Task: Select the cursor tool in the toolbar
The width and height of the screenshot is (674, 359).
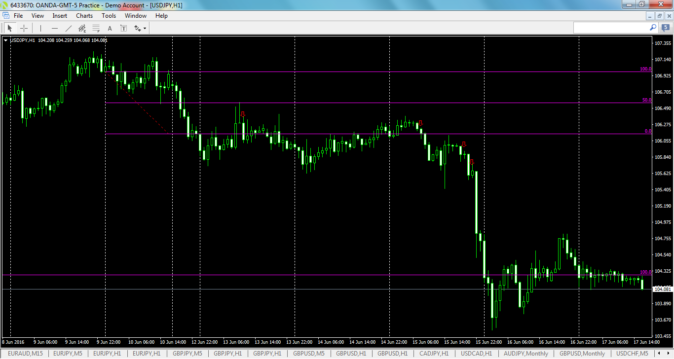Action: [9, 28]
